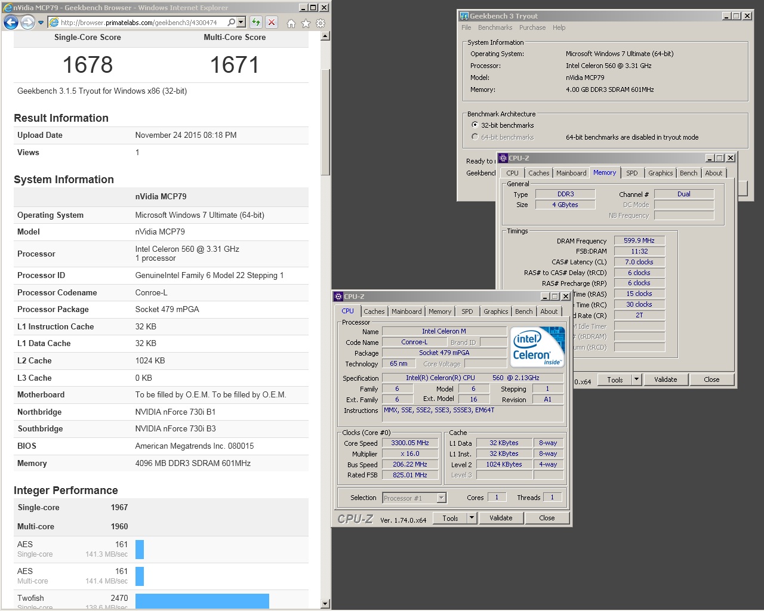Click CPU-Z icon in front window title bar

pyautogui.click(x=338, y=297)
